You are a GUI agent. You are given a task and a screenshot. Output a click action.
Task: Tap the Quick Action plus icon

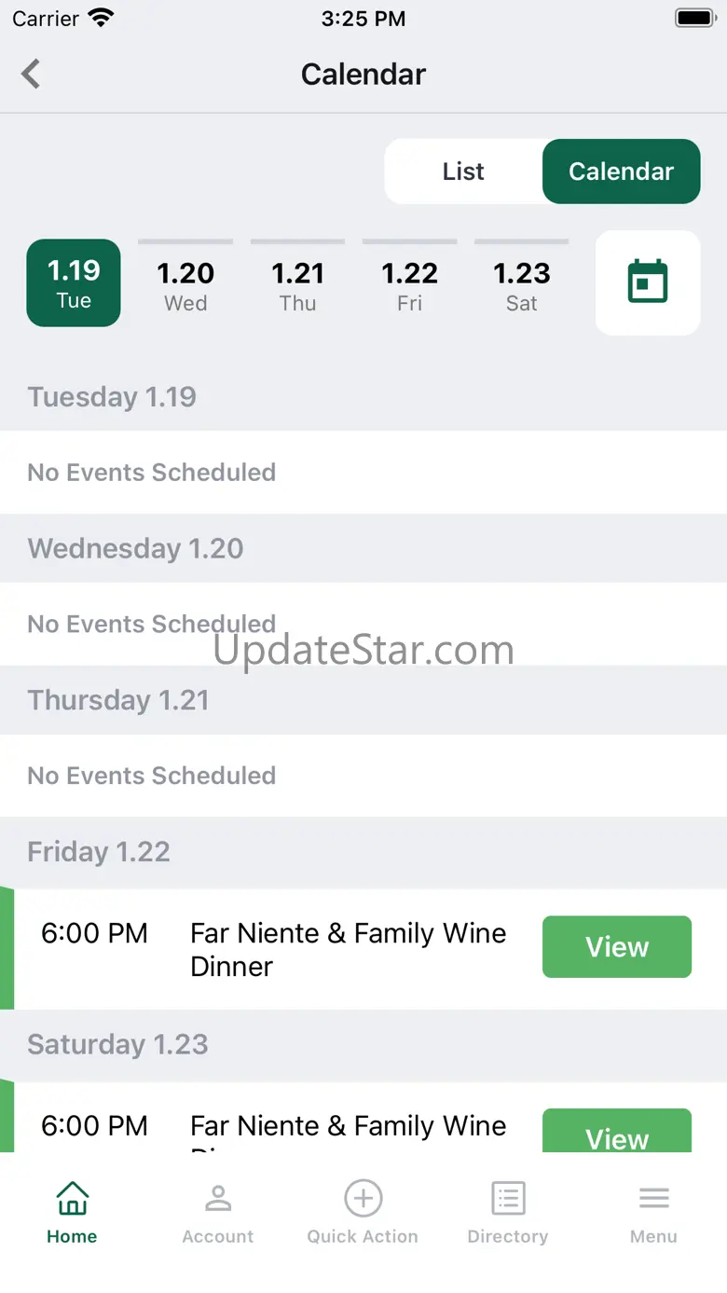coord(363,1199)
